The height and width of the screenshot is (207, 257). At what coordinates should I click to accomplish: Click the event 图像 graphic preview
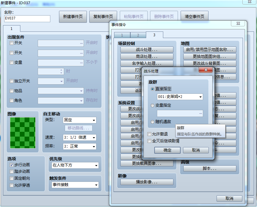23,133
